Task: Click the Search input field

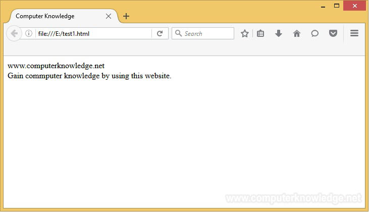Action: coord(203,33)
